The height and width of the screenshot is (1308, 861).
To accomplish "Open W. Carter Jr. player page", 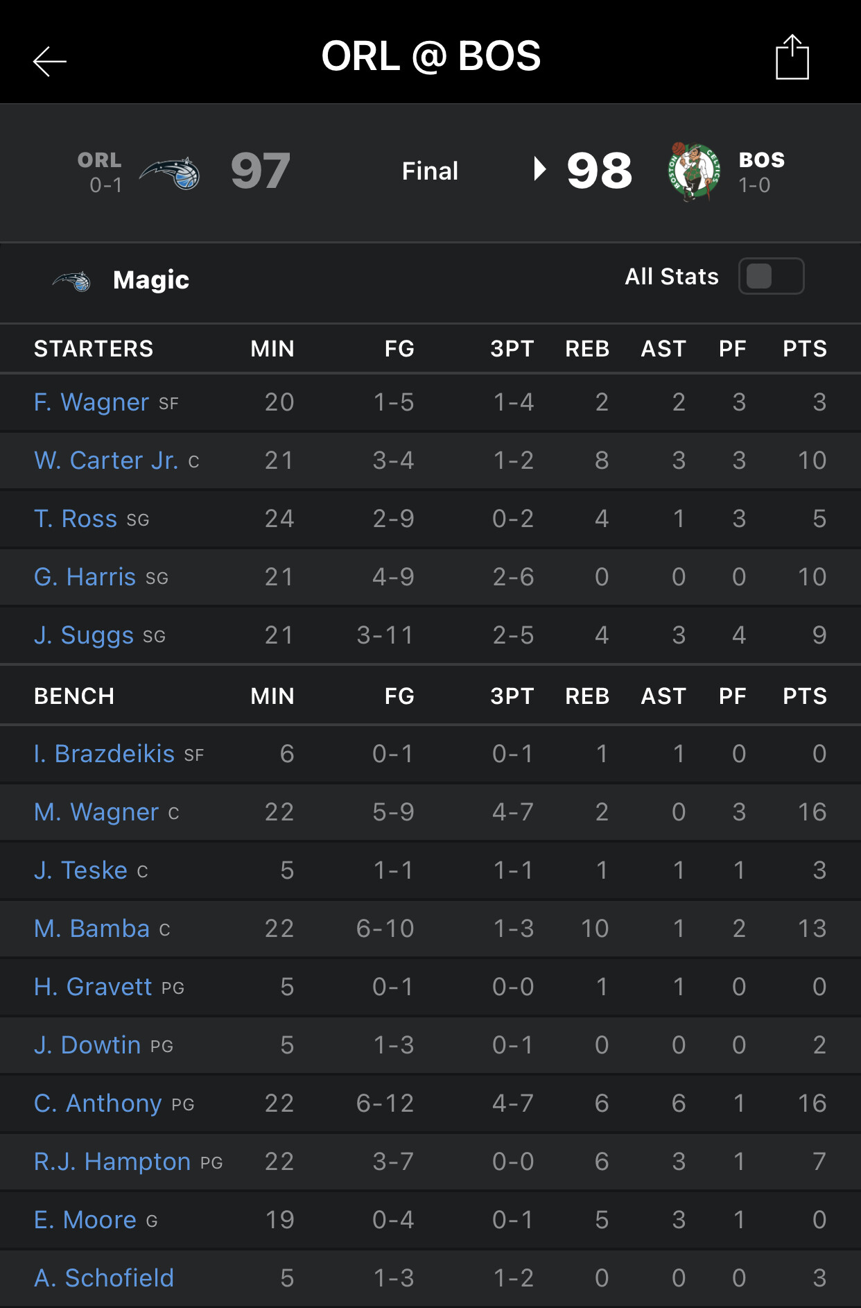I will [106, 461].
